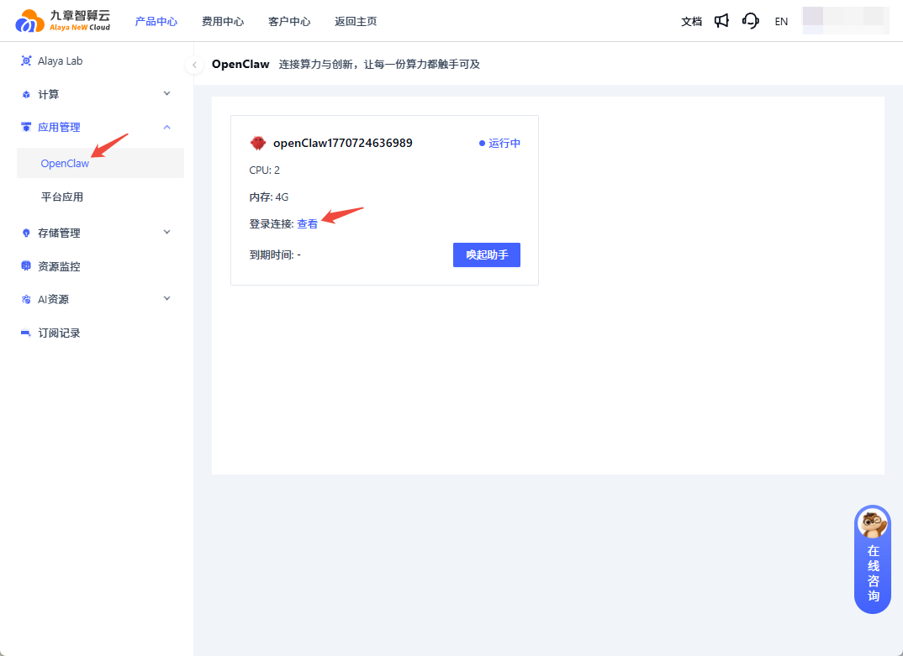Click the 计算 cube icon

tap(26, 94)
